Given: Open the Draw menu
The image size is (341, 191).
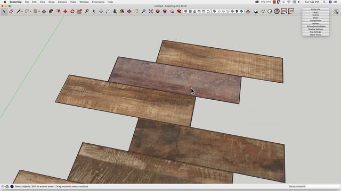Looking at the screenshot, I should pos(52,2).
